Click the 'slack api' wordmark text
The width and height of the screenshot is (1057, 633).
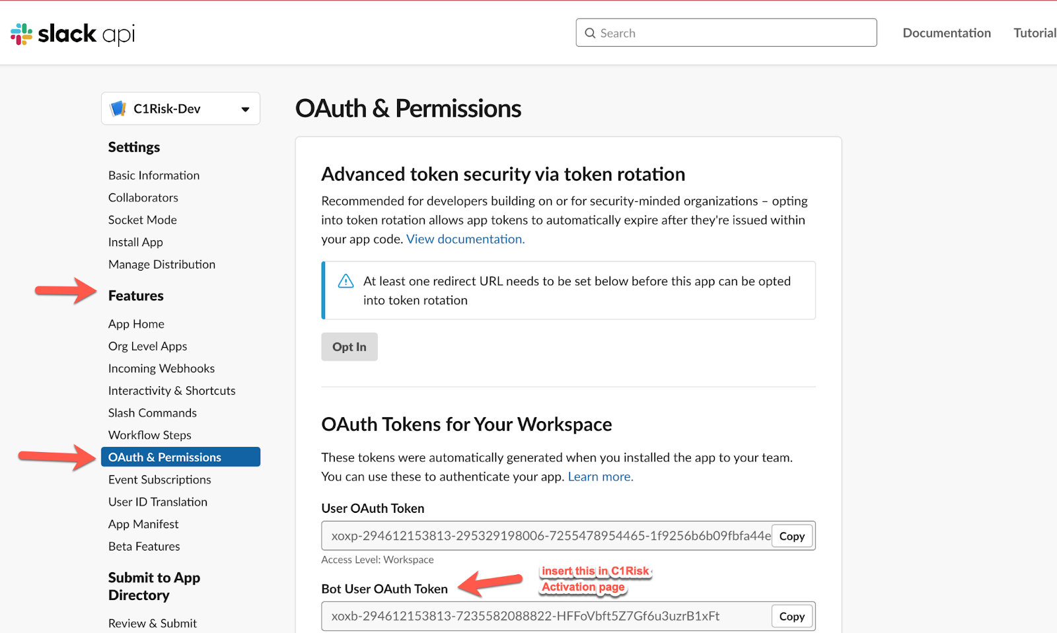[87, 34]
